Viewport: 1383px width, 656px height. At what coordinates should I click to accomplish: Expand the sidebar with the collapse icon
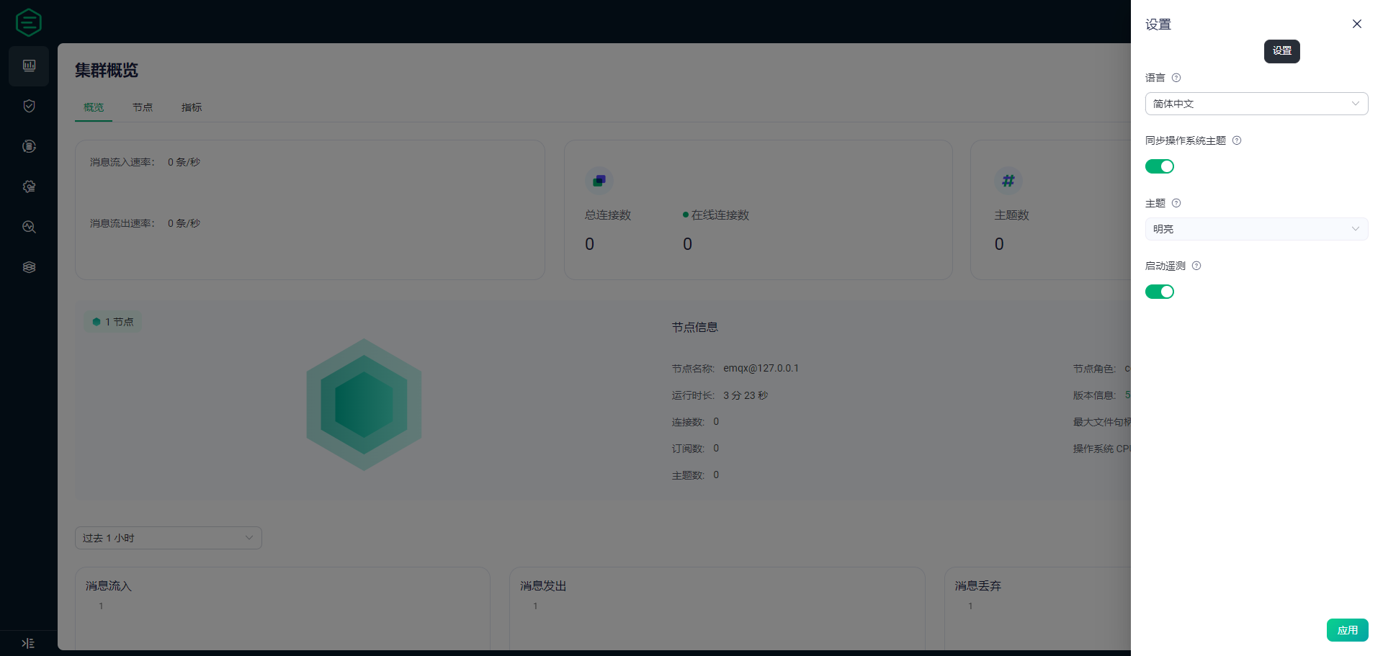pyautogui.click(x=28, y=643)
